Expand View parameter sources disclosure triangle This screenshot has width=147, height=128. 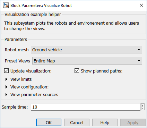click(x=6, y=94)
